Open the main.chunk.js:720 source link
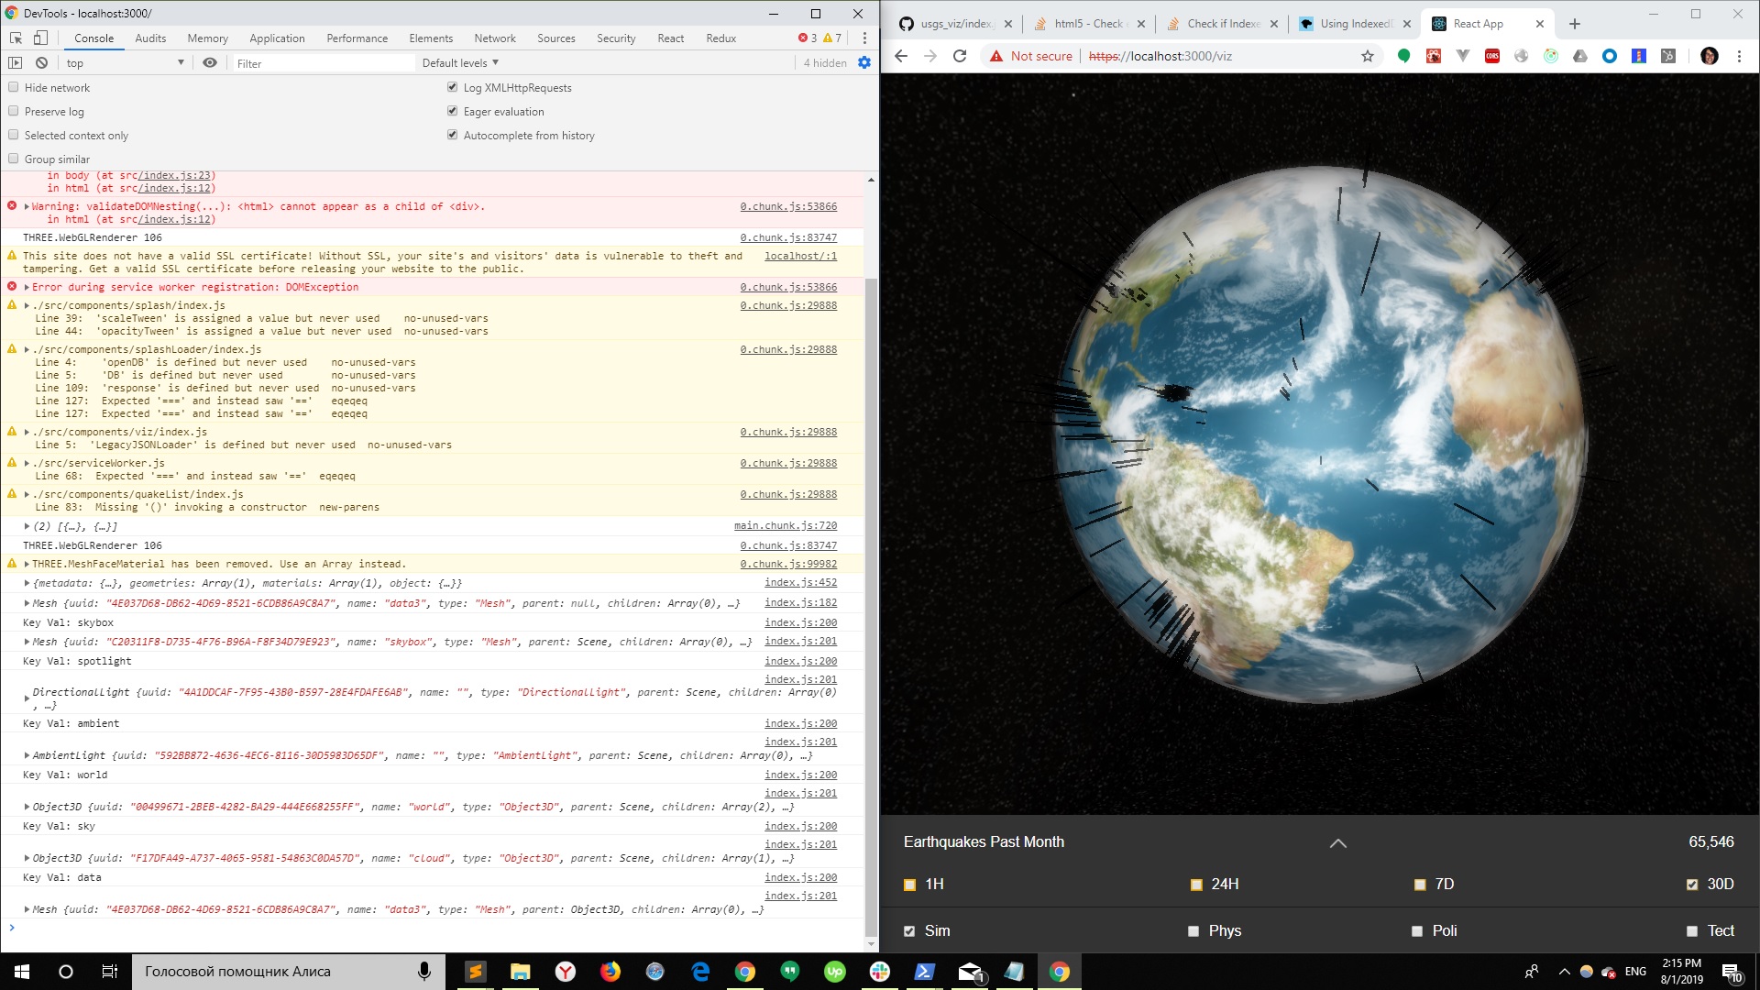 click(x=785, y=525)
